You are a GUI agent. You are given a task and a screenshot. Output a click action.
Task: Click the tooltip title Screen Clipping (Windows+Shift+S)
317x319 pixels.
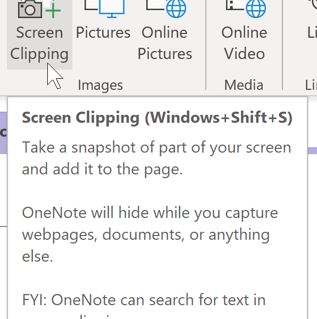tap(157, 118)
